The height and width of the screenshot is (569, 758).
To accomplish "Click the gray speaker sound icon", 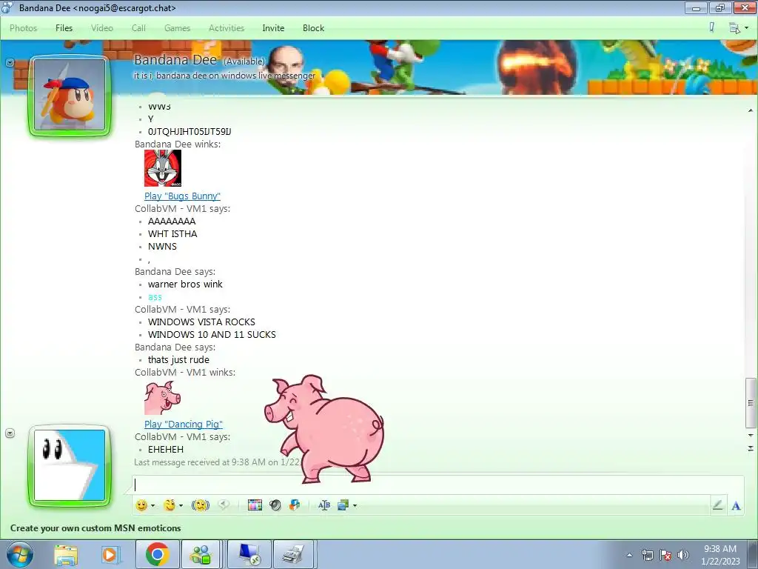I will [x=275, y=505].
